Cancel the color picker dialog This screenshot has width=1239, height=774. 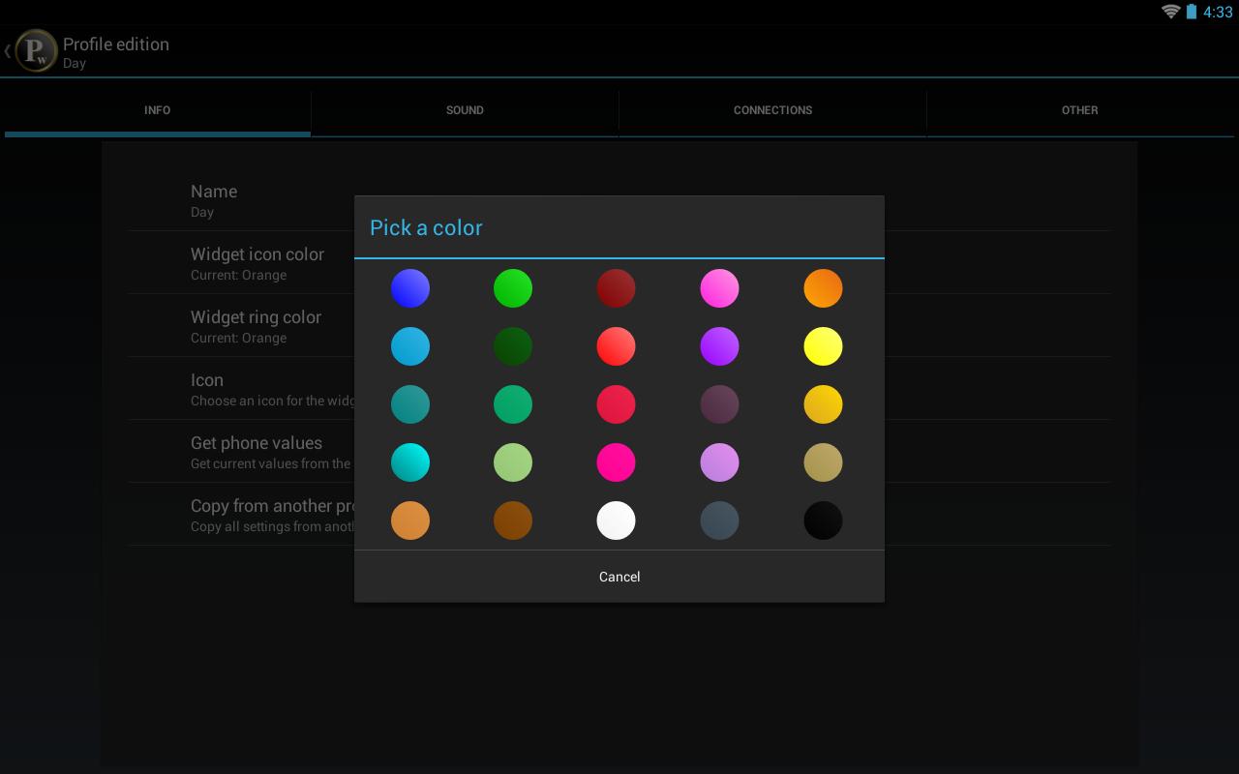coord(619,577)
